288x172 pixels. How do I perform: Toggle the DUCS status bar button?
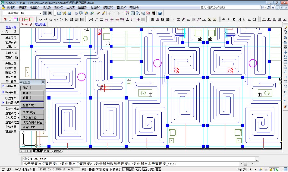click(x=138, y=169)
